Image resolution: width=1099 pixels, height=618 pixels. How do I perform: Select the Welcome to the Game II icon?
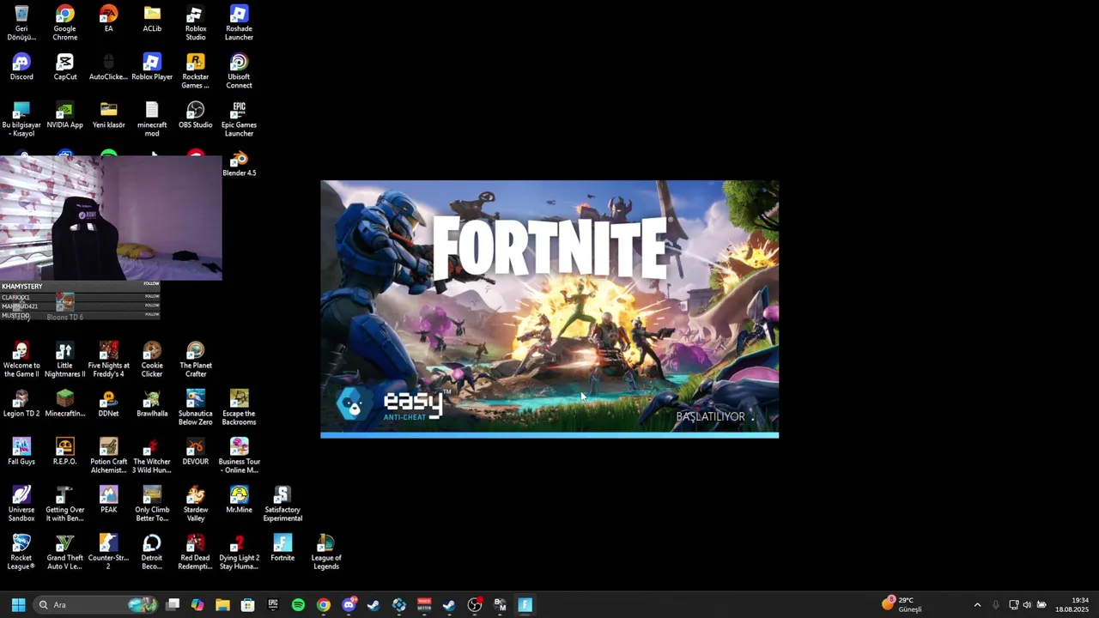pyautogui.click(x=21, y=360)
